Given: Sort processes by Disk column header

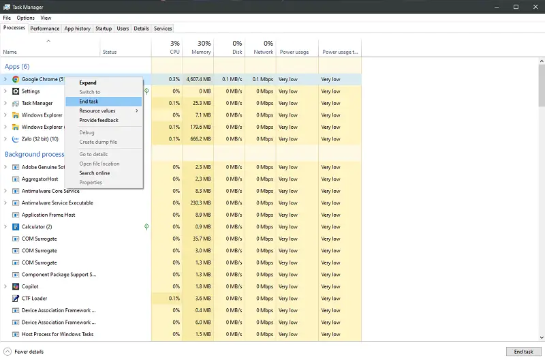Looking at the screenshot, I should click(230, 48).
